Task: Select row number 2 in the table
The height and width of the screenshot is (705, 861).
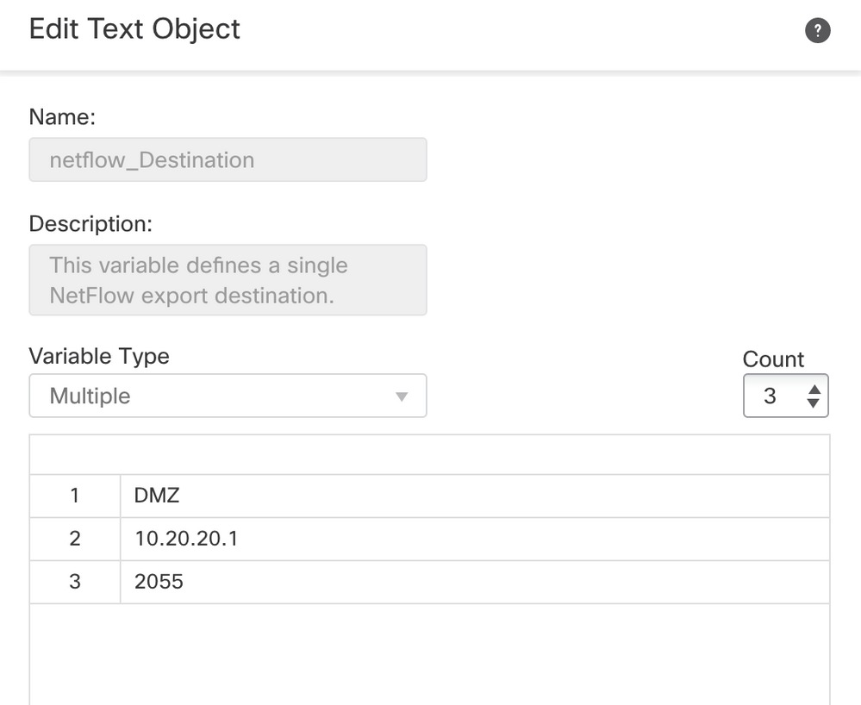Action: coord(75,540)
